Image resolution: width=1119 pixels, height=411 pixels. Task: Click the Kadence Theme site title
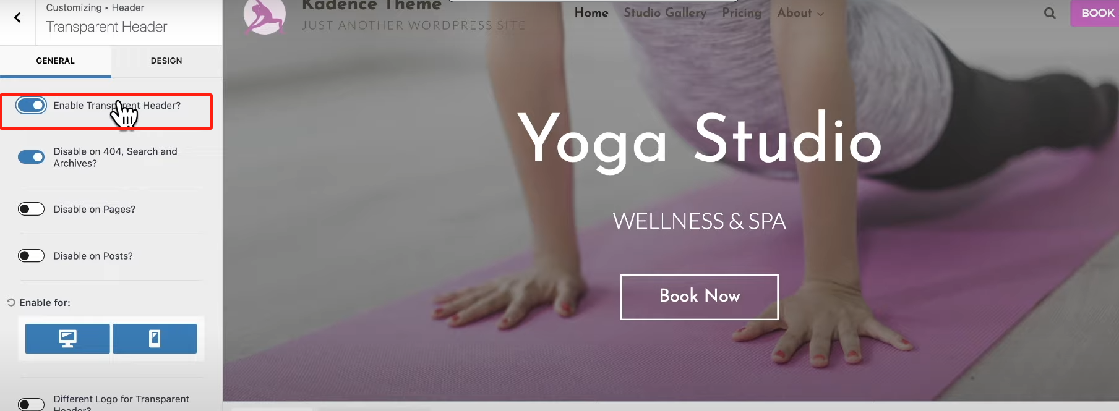pyautogui.click(x=372, y=5)
